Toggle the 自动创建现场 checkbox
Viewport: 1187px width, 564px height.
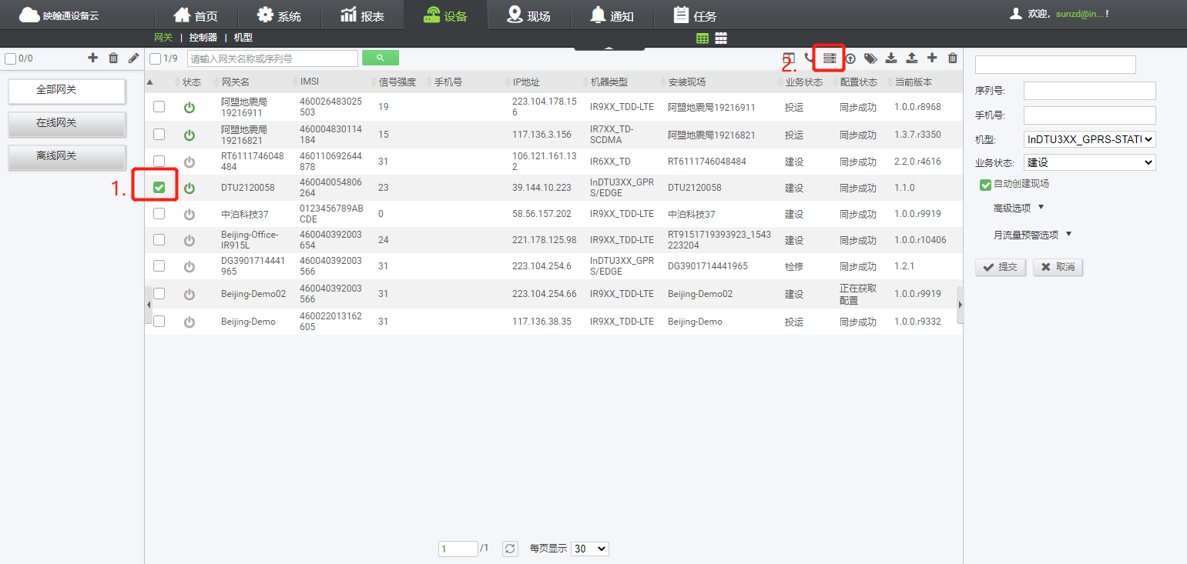pyautogui.click(x=984, y=184)
